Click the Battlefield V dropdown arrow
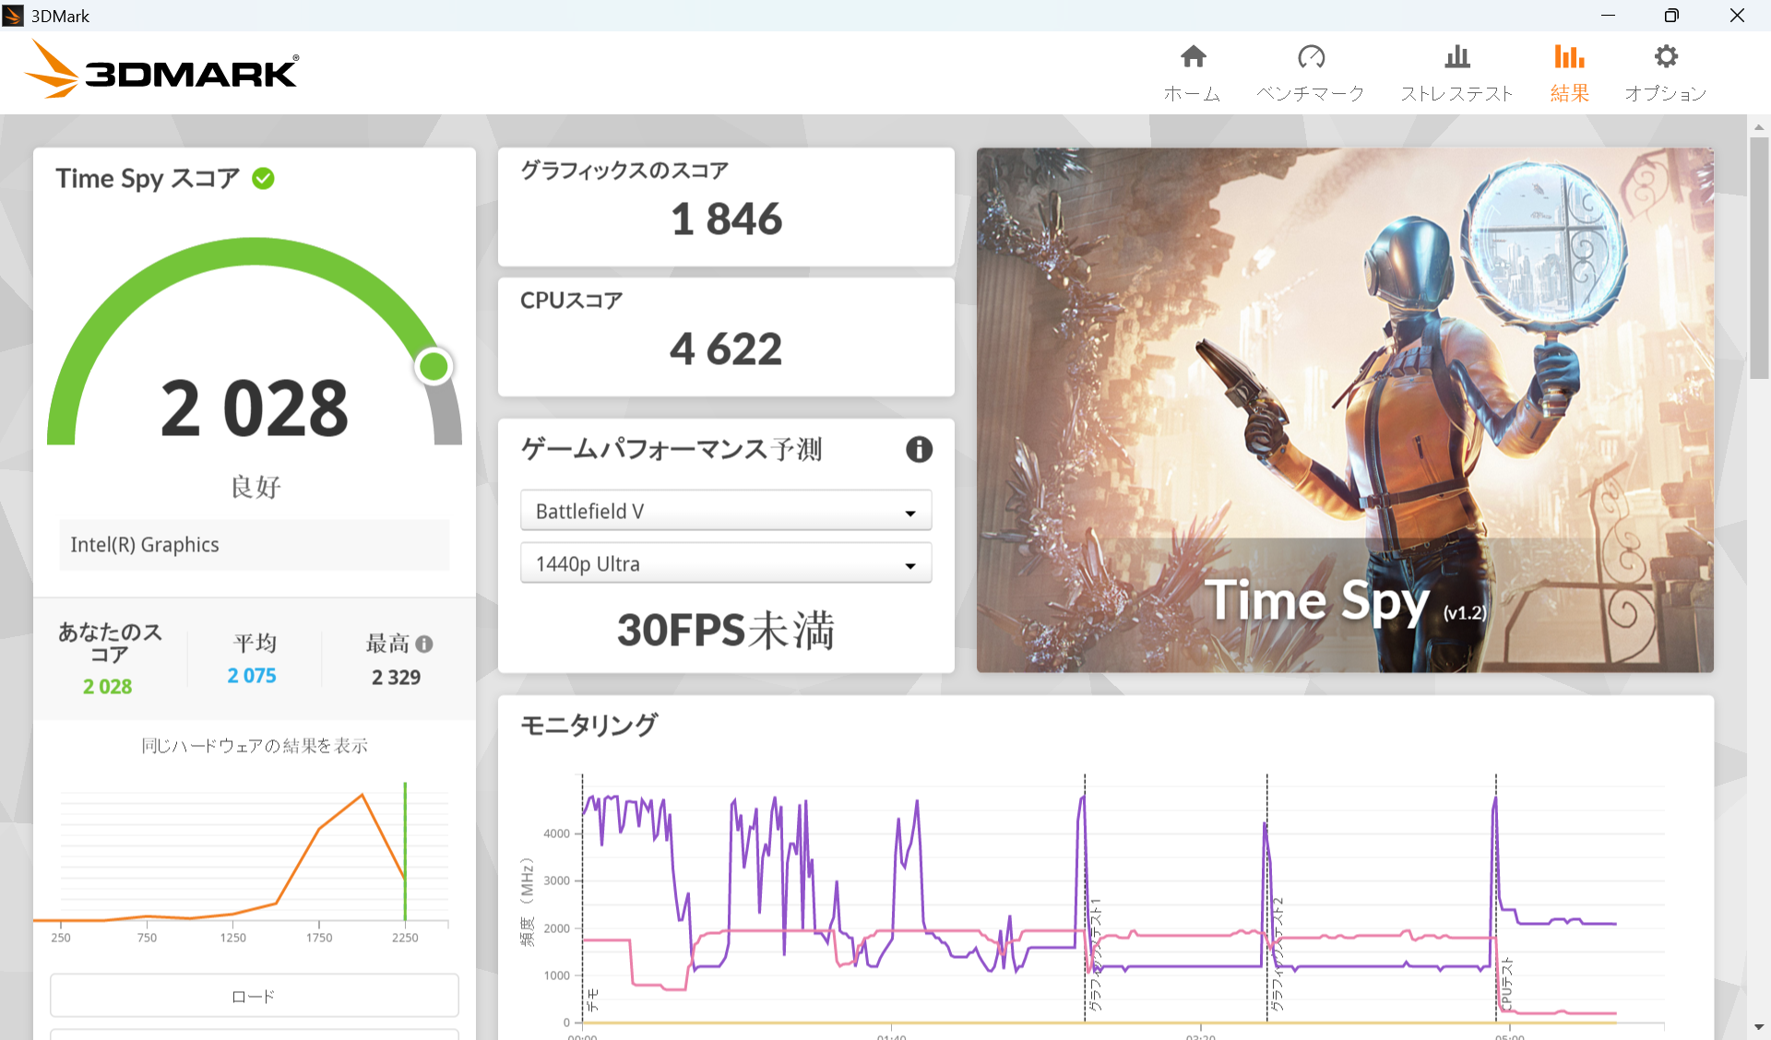1771x1040 pixels. (x=910, y=513)
